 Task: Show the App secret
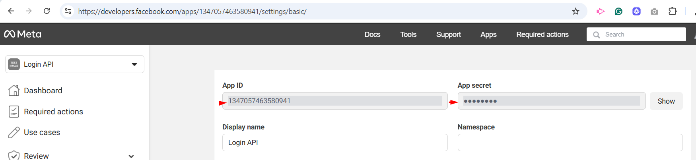coord(666,101)
